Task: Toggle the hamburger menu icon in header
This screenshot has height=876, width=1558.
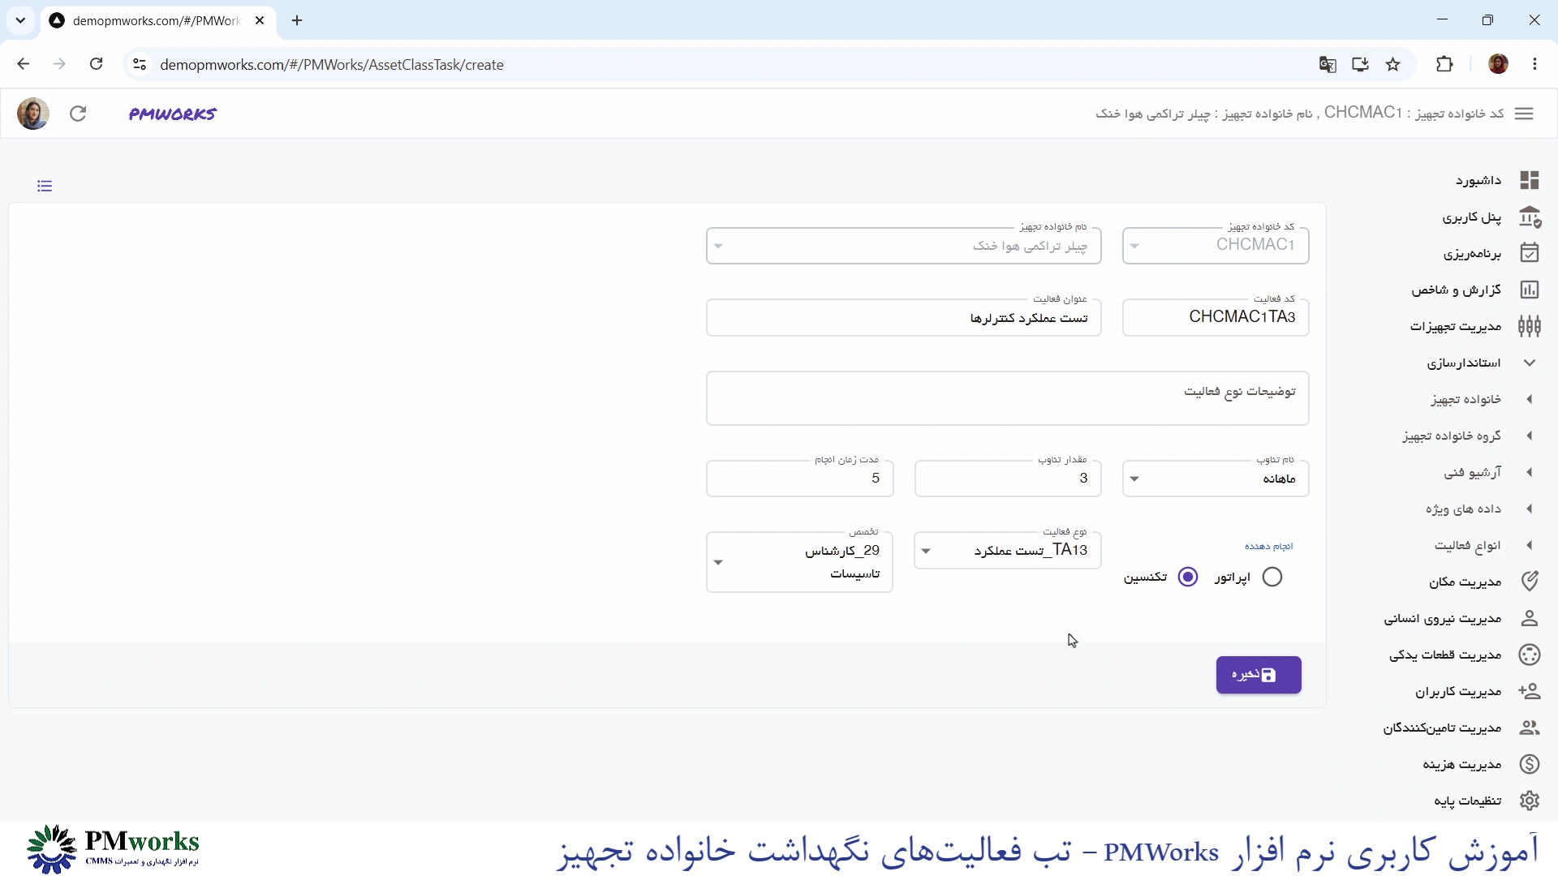Action: (1524, 114)
